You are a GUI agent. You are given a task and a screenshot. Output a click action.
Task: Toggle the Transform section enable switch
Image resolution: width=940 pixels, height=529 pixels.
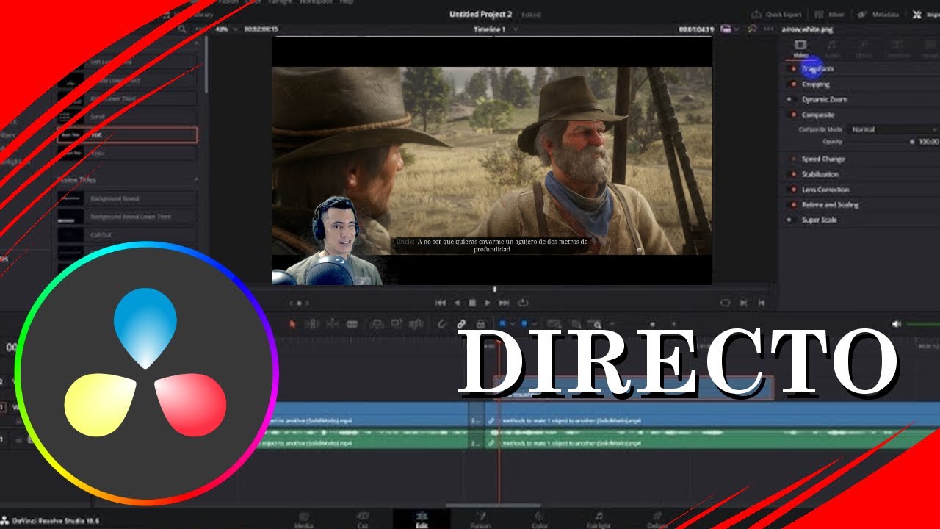coord(793,69)
